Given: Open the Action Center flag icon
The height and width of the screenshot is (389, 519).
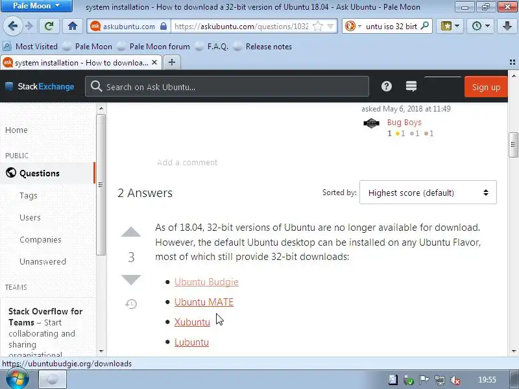Looking at the screenshot, I should point(424,380).
